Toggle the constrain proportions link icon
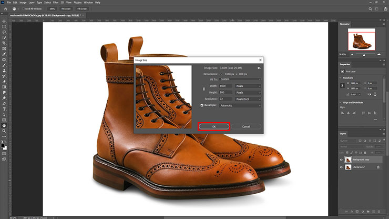 click(204, 89)
